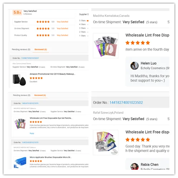The width and height of the screenshot is (178, 178).
Task: Click Supplier Service five-star rating row
Action: (44, 22)
